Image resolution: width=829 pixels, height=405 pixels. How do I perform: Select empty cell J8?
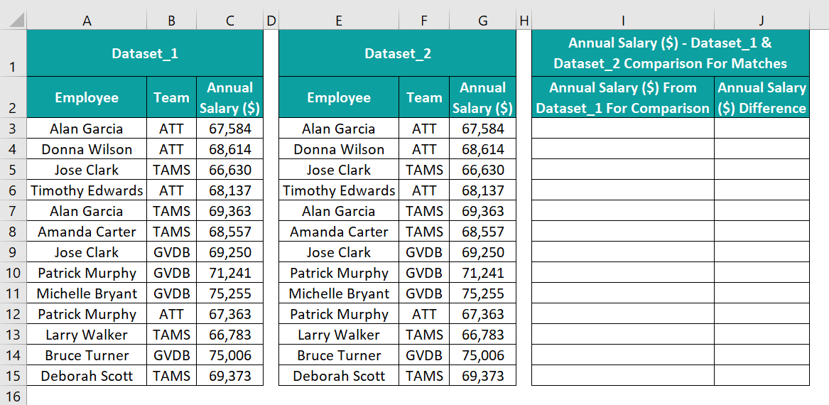(x=762, y=232)
